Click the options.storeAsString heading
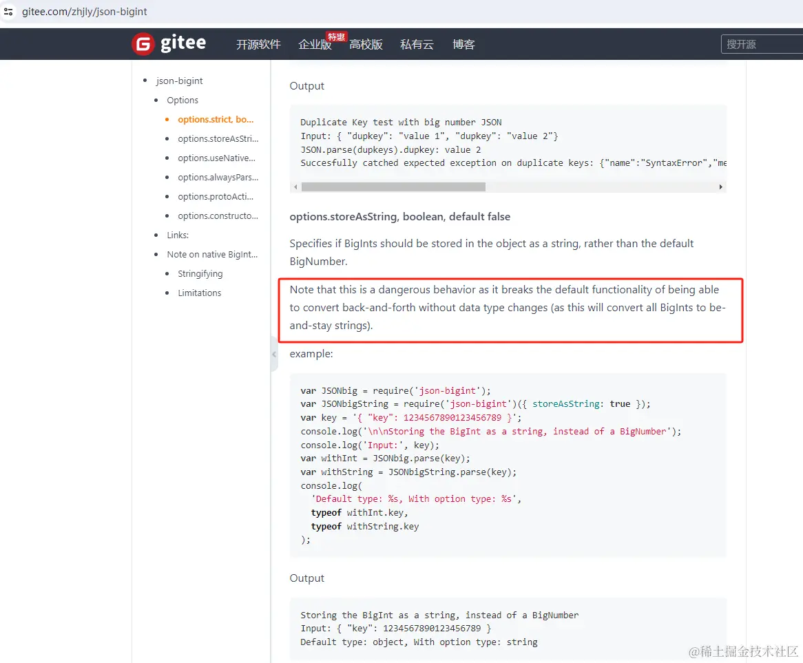The image size is (803, 663). coord(400,217)
